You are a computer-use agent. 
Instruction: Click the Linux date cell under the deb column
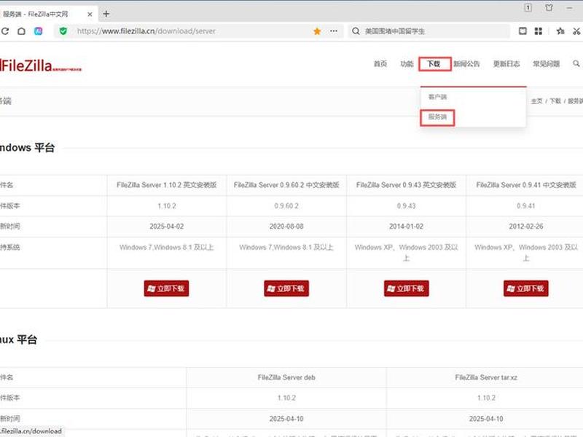tap(286, 419)
